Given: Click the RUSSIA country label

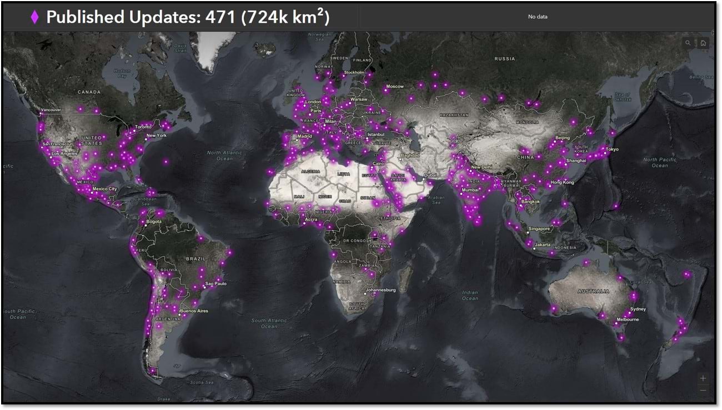Looking at the screenshot, I should [x=505, y=58].
